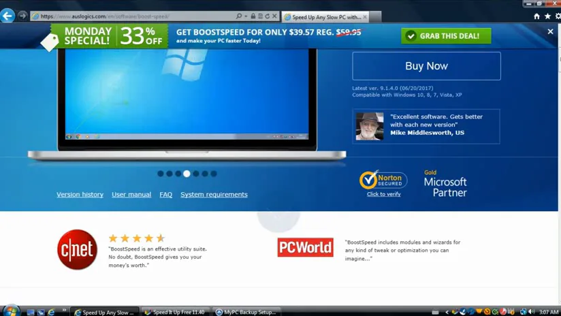Open the browser Home page icon
561x316 pixels.
pyautogui.click(x=536, y=16)
